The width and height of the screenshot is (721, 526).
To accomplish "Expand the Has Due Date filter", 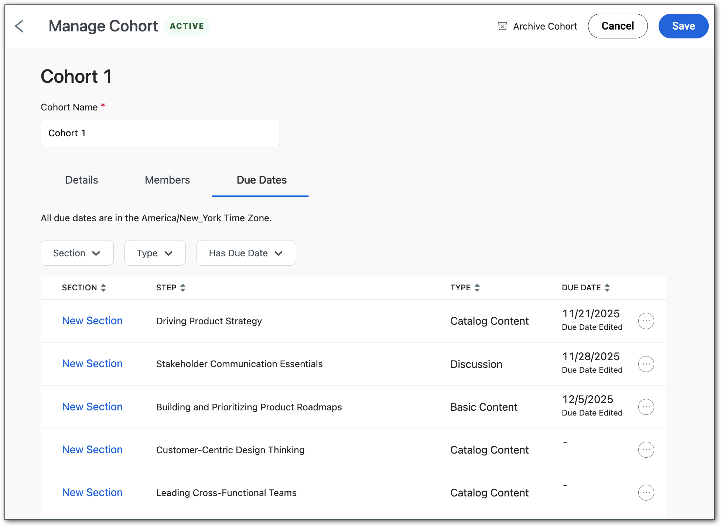I will point(246,253).
